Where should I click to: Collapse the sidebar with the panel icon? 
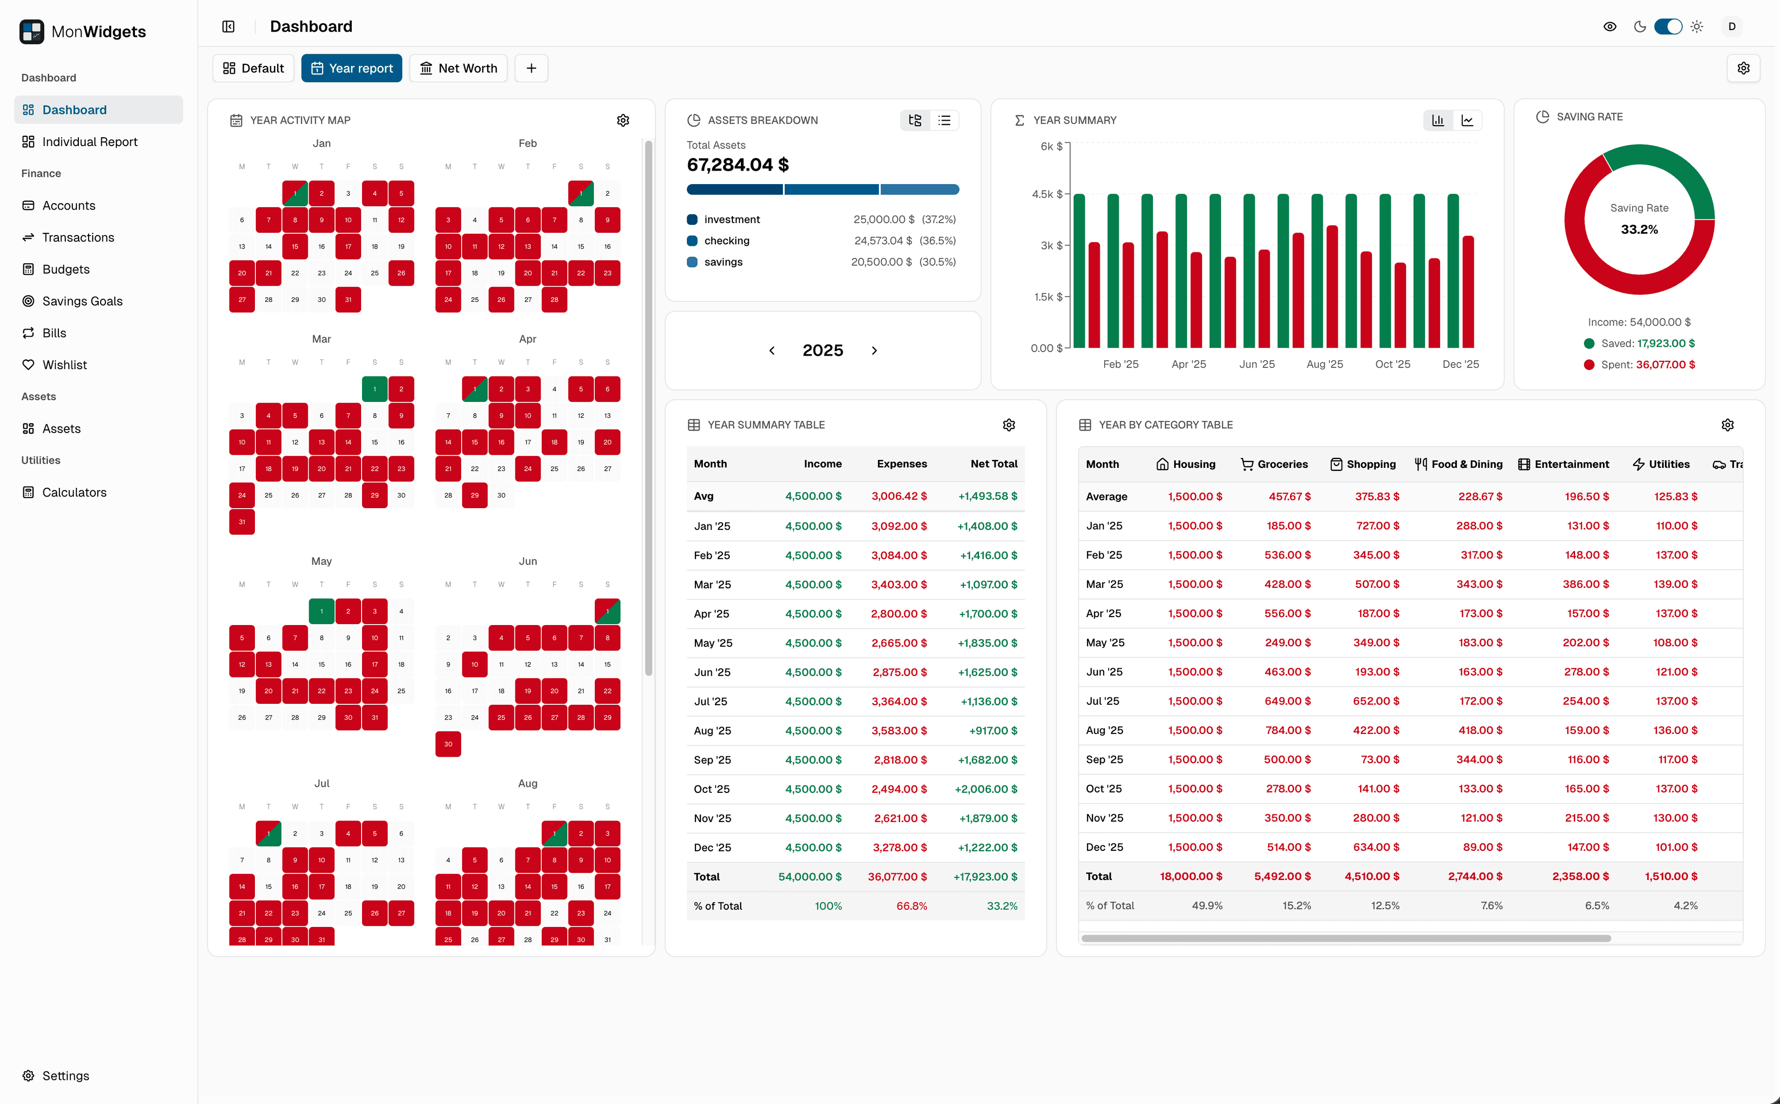[228, 26]
